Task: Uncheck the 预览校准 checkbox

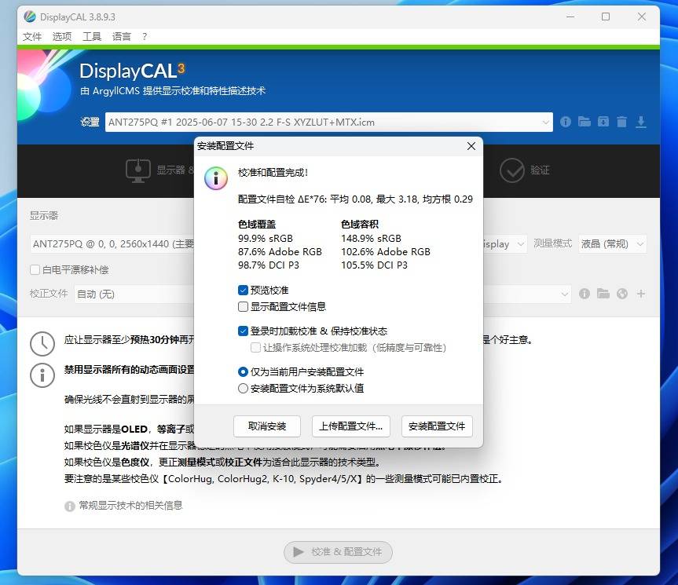Action: 244,291
